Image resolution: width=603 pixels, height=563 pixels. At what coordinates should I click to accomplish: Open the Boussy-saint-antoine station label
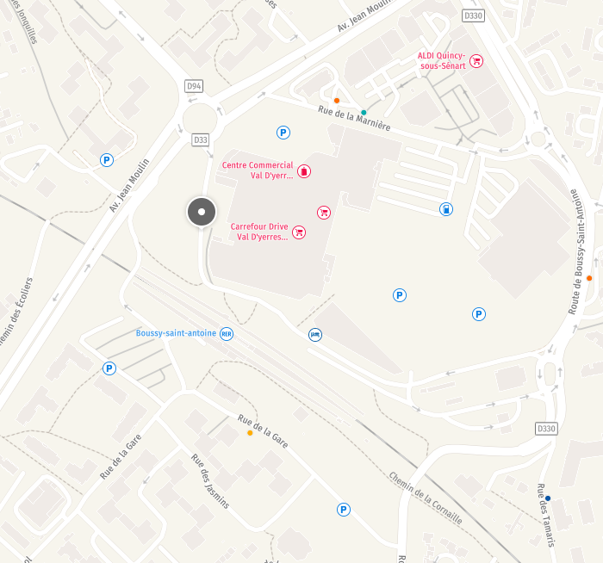tap(176, 333)
